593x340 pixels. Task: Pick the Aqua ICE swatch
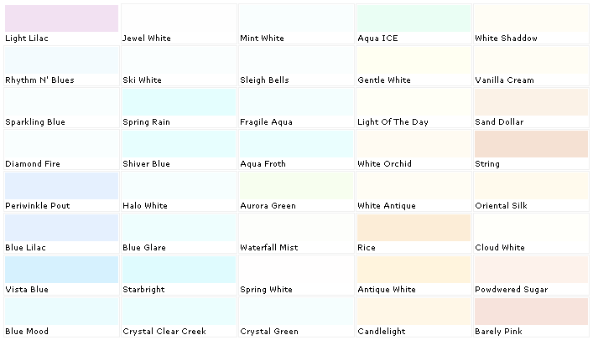click(414, 18)
